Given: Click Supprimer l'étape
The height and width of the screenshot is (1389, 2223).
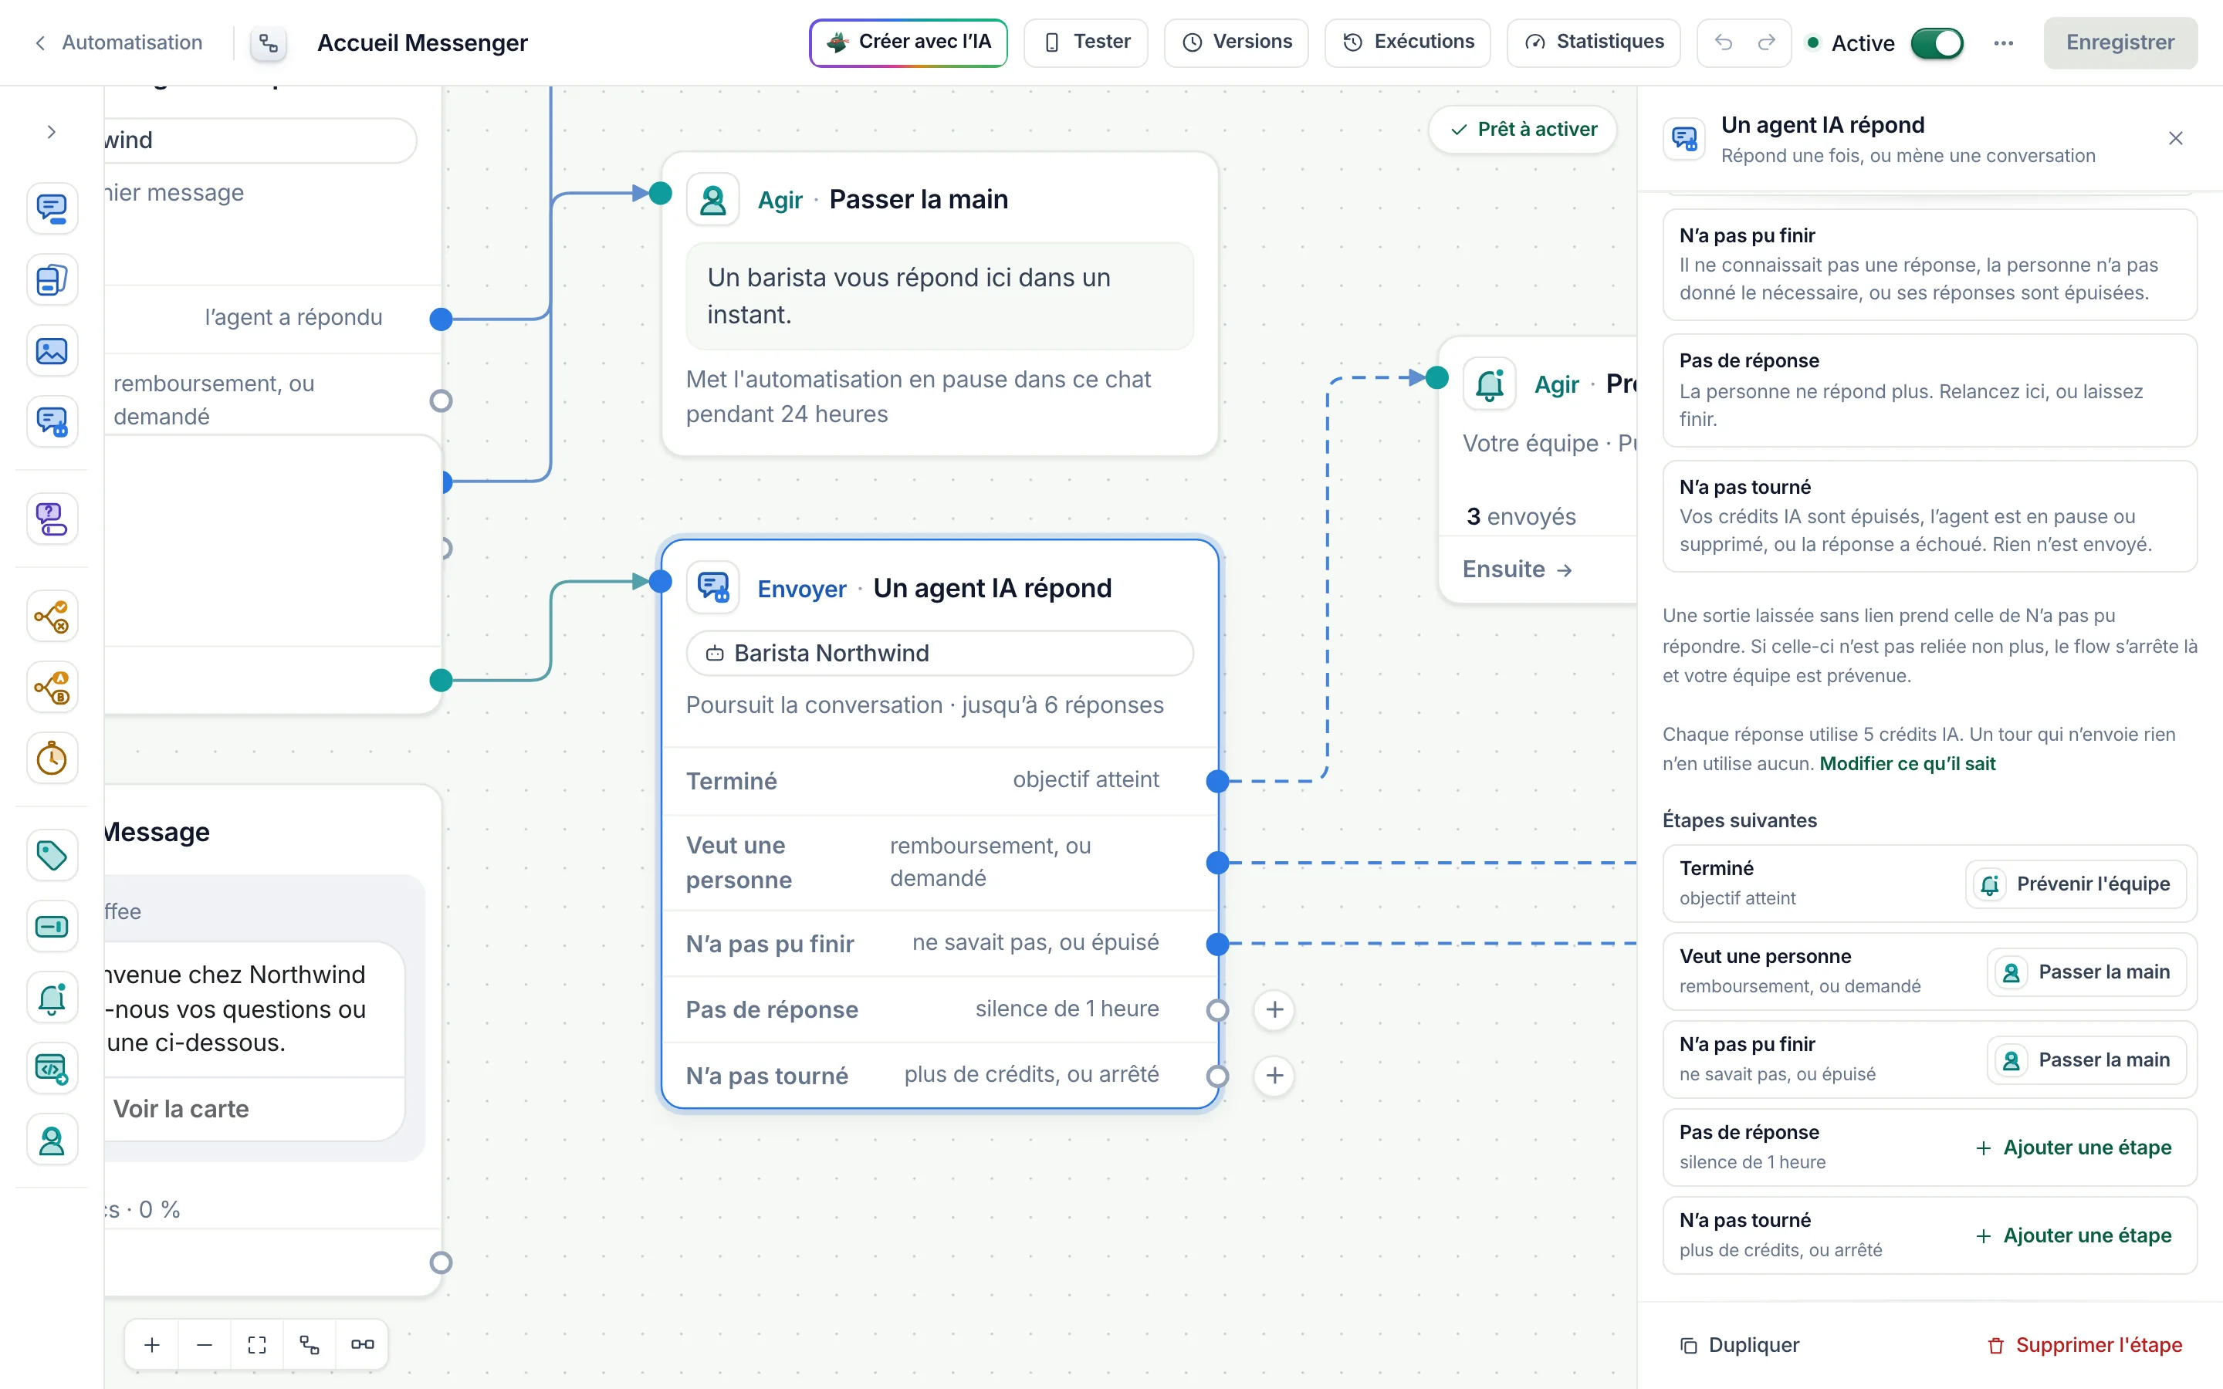Looking at the screenshot, I should 2084,1345.
